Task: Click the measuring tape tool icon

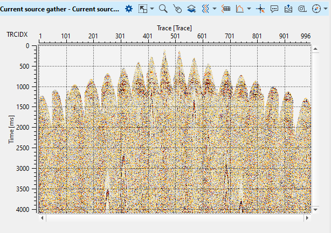Action: coord(302,9)
